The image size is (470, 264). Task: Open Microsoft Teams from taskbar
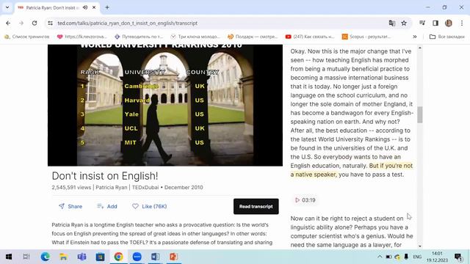82,257
